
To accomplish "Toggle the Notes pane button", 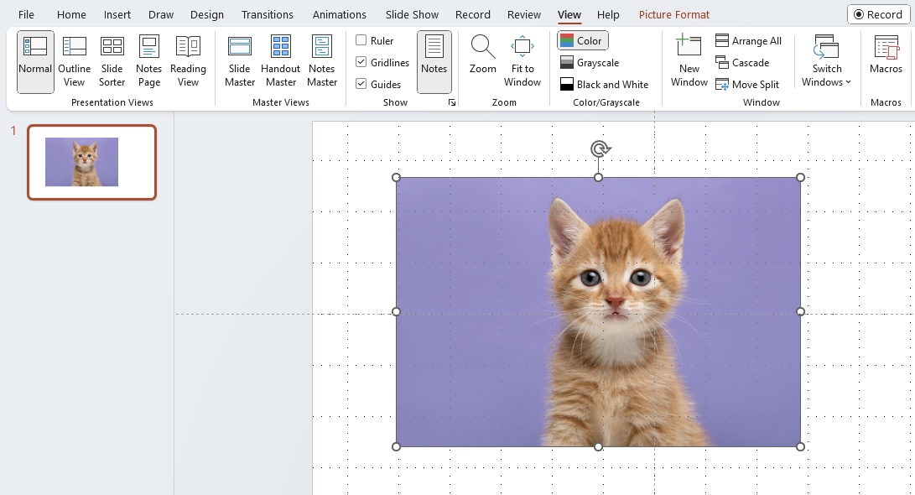I will tap(434, 62).
